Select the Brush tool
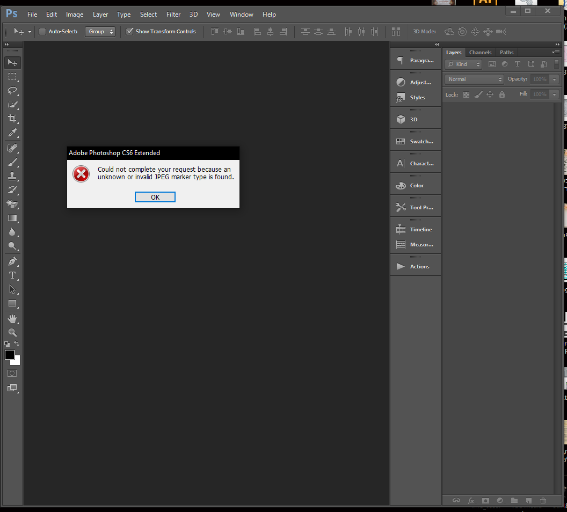567x512 pixels. click(x=12, y=162)
